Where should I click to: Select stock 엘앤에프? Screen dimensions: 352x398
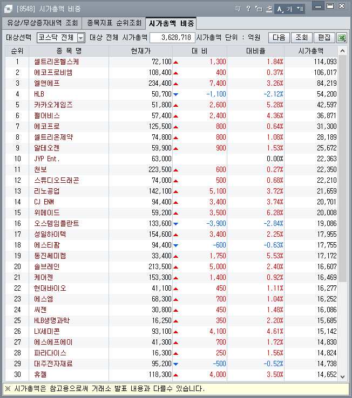(47, 83)
